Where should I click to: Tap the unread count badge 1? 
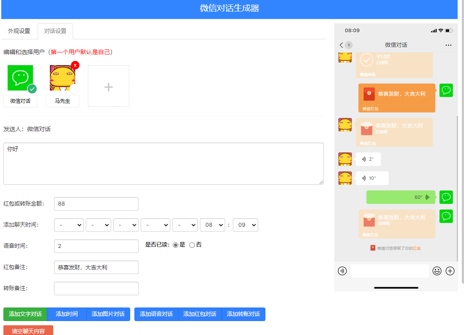pos(349,45)
